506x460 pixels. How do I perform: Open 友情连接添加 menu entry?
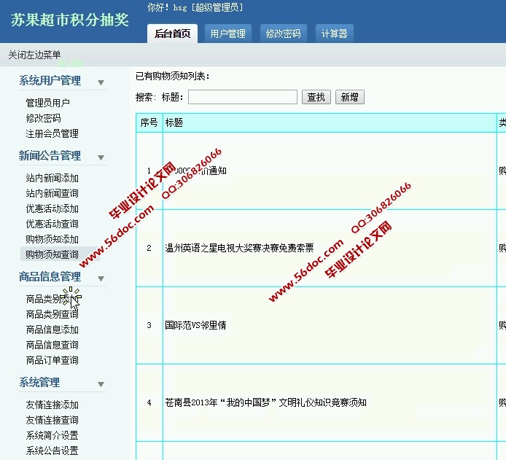pyautogui.click(x=52, y=405)
